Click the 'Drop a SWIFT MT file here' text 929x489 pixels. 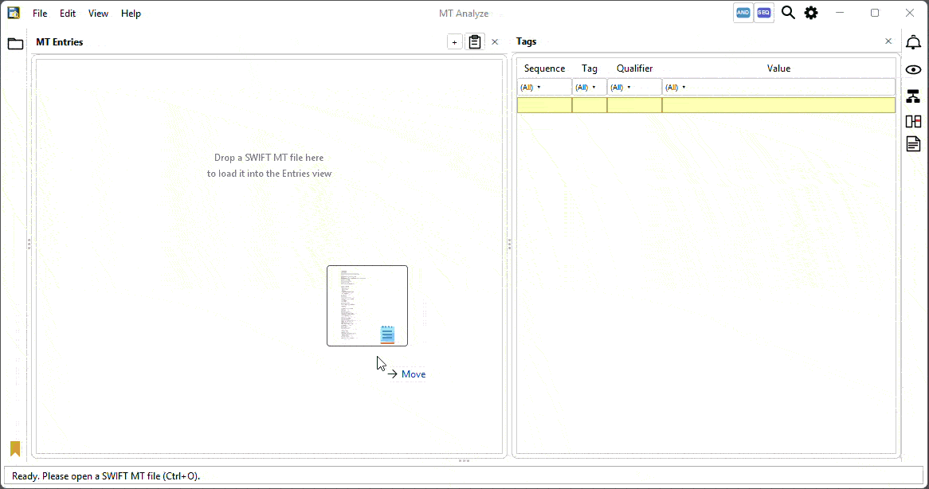(269, 158)
